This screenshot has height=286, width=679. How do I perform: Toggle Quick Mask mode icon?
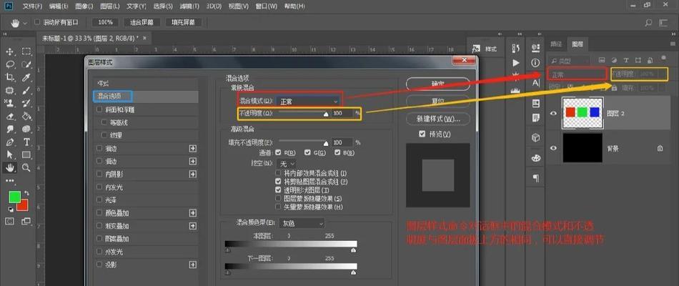click(9, 222)
